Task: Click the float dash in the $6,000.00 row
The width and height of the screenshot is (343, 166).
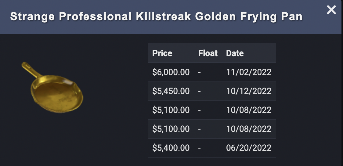Action: click(200, 72)
